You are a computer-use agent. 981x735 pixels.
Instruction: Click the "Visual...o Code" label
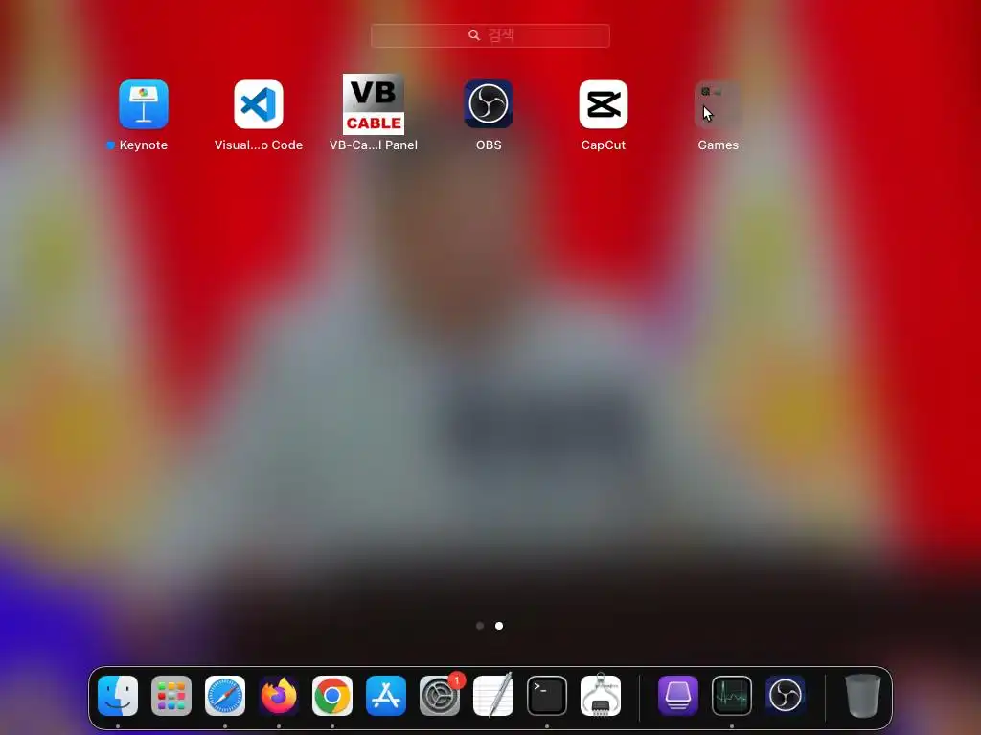259,145
